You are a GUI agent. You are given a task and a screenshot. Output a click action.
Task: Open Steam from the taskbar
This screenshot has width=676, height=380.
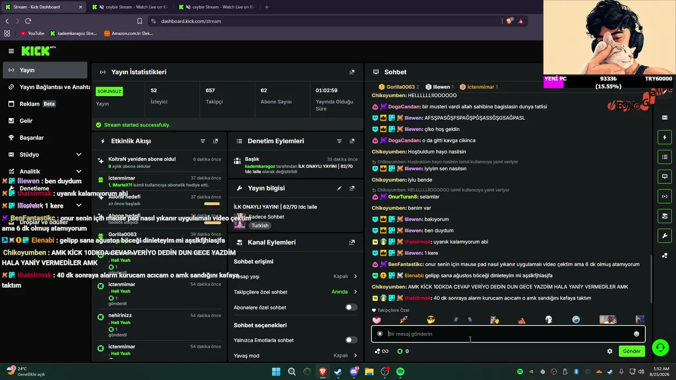click(338, 372)
